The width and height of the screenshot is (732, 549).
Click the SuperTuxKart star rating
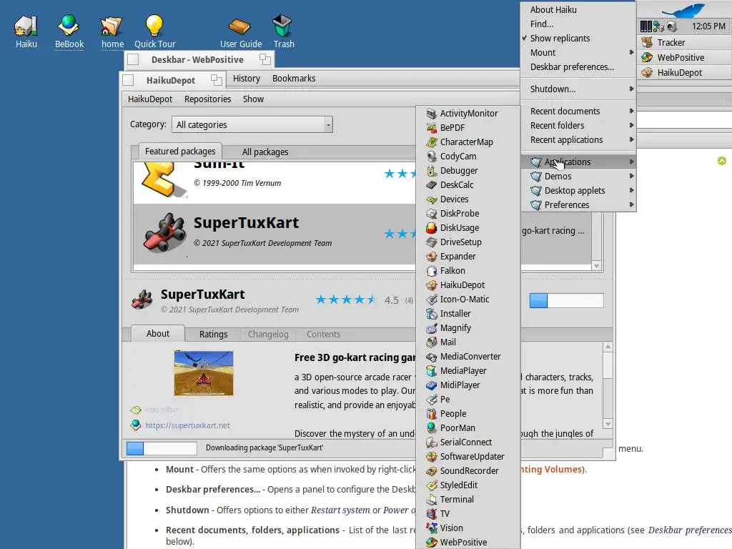pos(345,300)
